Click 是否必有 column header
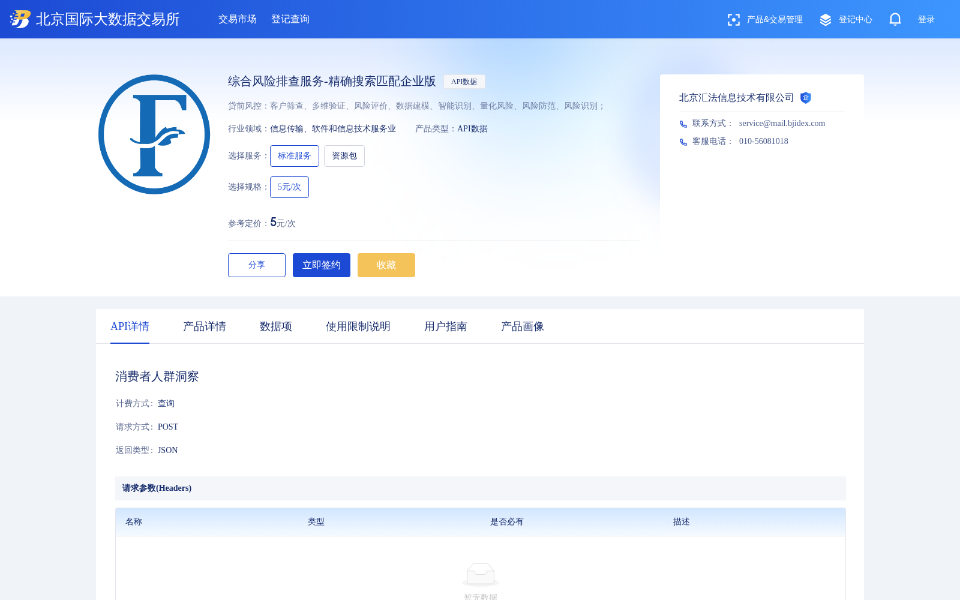Viewport: 960px width, 600px height. 507,522
